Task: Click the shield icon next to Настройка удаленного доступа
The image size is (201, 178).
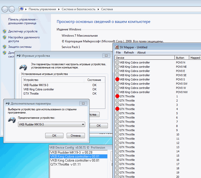Action: pyautogui.click(x=4, y=37)
